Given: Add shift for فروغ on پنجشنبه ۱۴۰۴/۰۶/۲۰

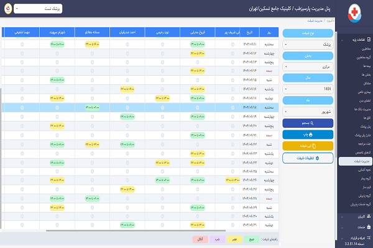Looking at the screenshot, I should 198,126.
